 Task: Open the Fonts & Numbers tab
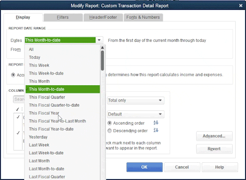(x=143, y=17)
